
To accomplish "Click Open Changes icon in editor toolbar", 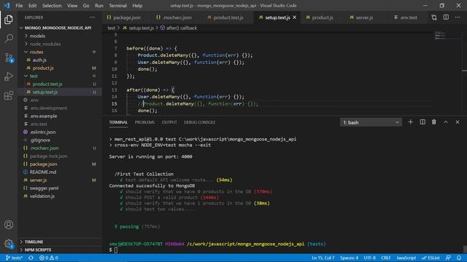I will (434, 17).
